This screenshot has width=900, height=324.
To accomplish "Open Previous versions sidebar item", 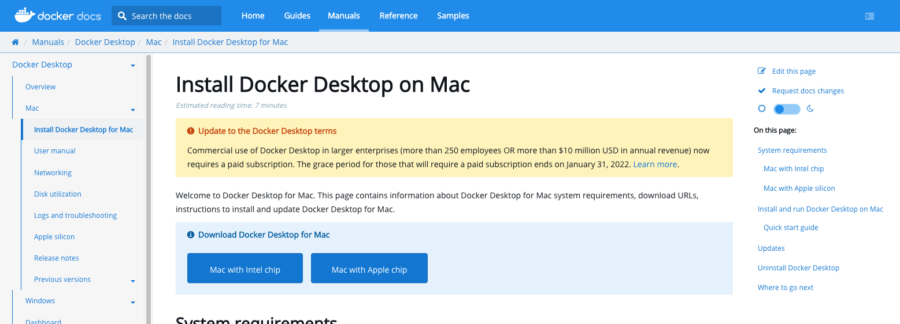I will (62, 279).
